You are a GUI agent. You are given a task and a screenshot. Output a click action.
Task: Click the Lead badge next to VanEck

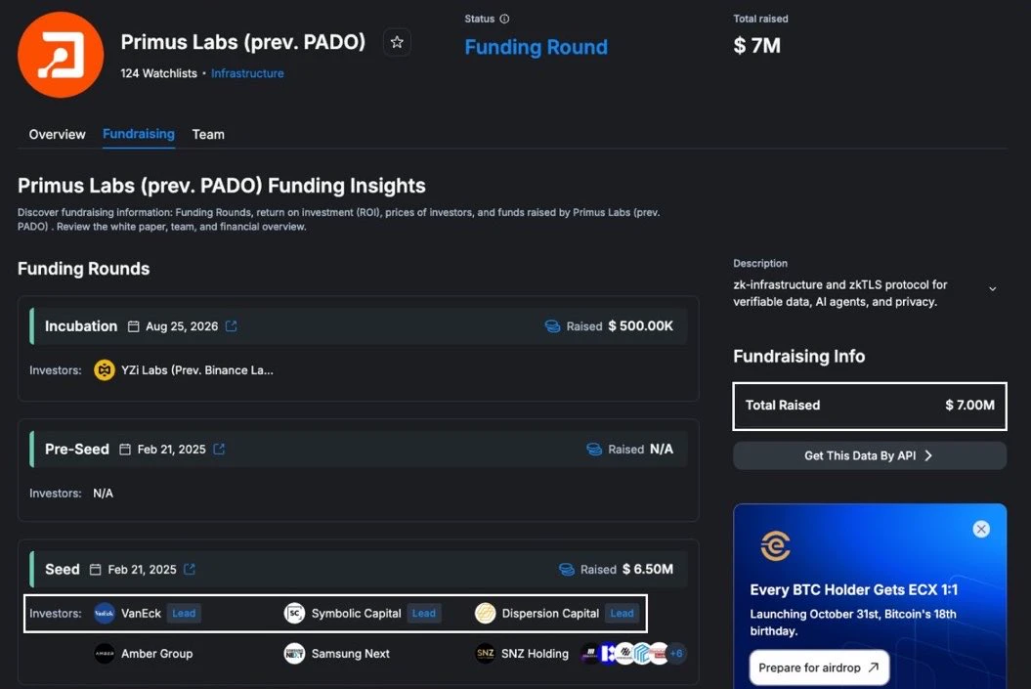(184, 614)
